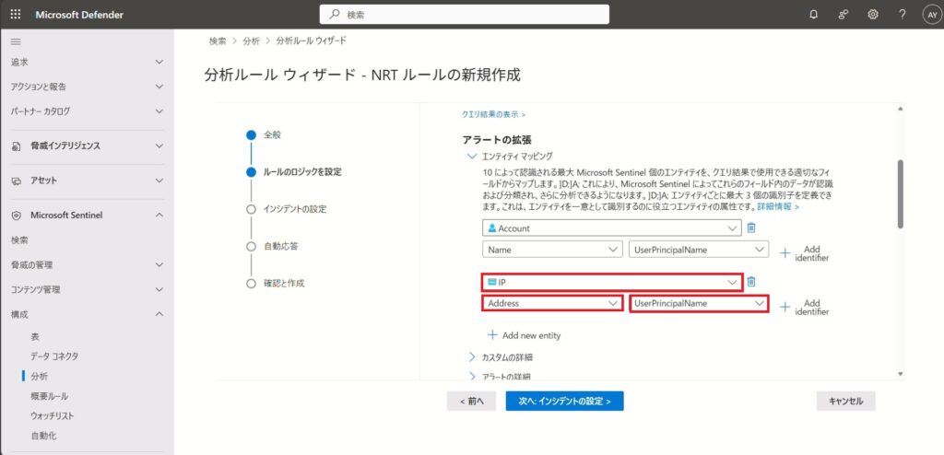This screenshot has width=944, height=455.
Task: Open ウォッチリスト in the sidebar
Action: point(52,415)
